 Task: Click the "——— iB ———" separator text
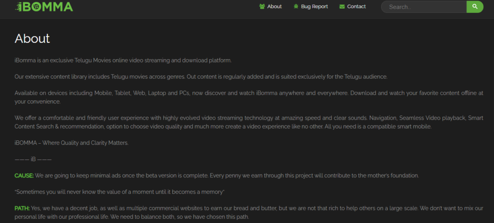tap(33, 159)
